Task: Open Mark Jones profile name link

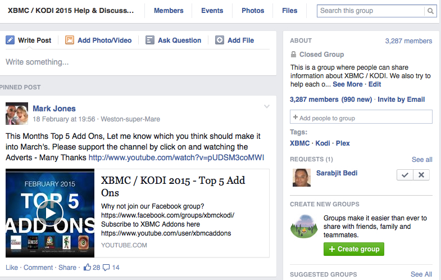Action: click(54, 109)
